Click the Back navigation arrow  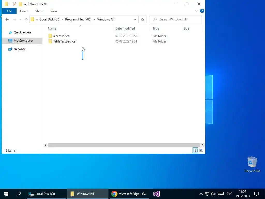tap(7, 19)
